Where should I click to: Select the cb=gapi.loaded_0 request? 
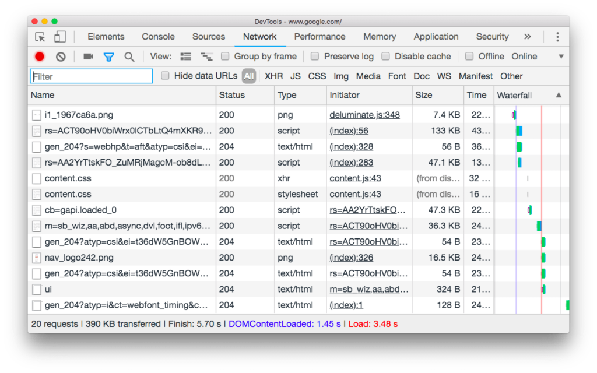pos(298,210)
